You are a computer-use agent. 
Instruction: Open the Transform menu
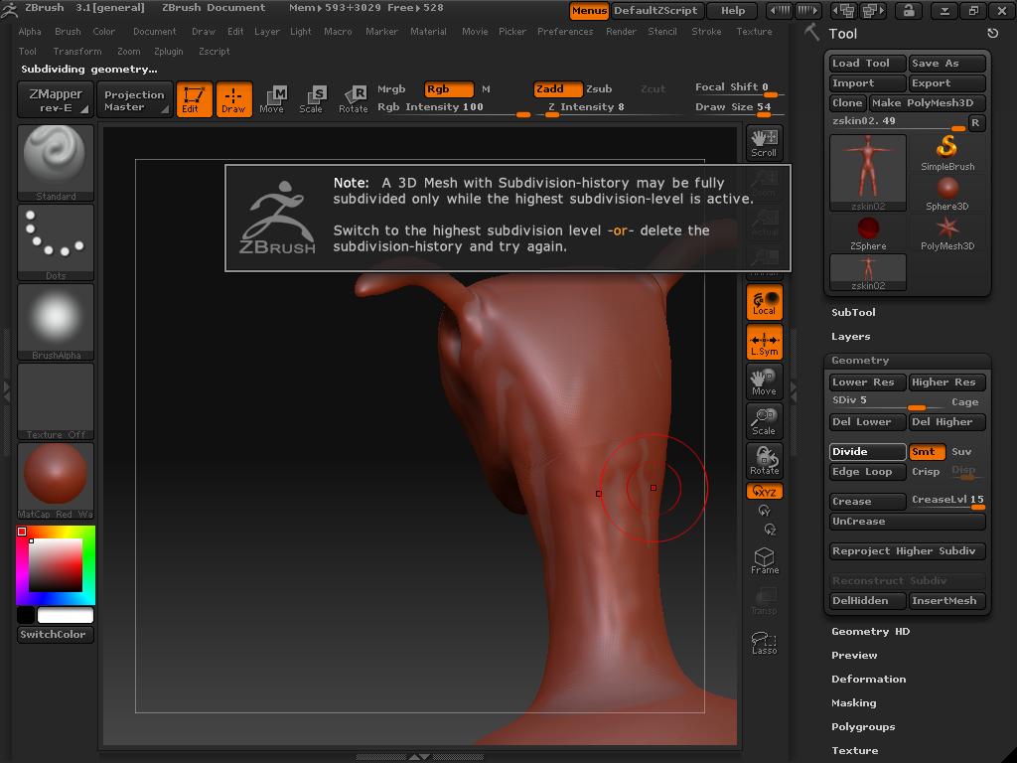pyautogui.click(x=77, y=52)
